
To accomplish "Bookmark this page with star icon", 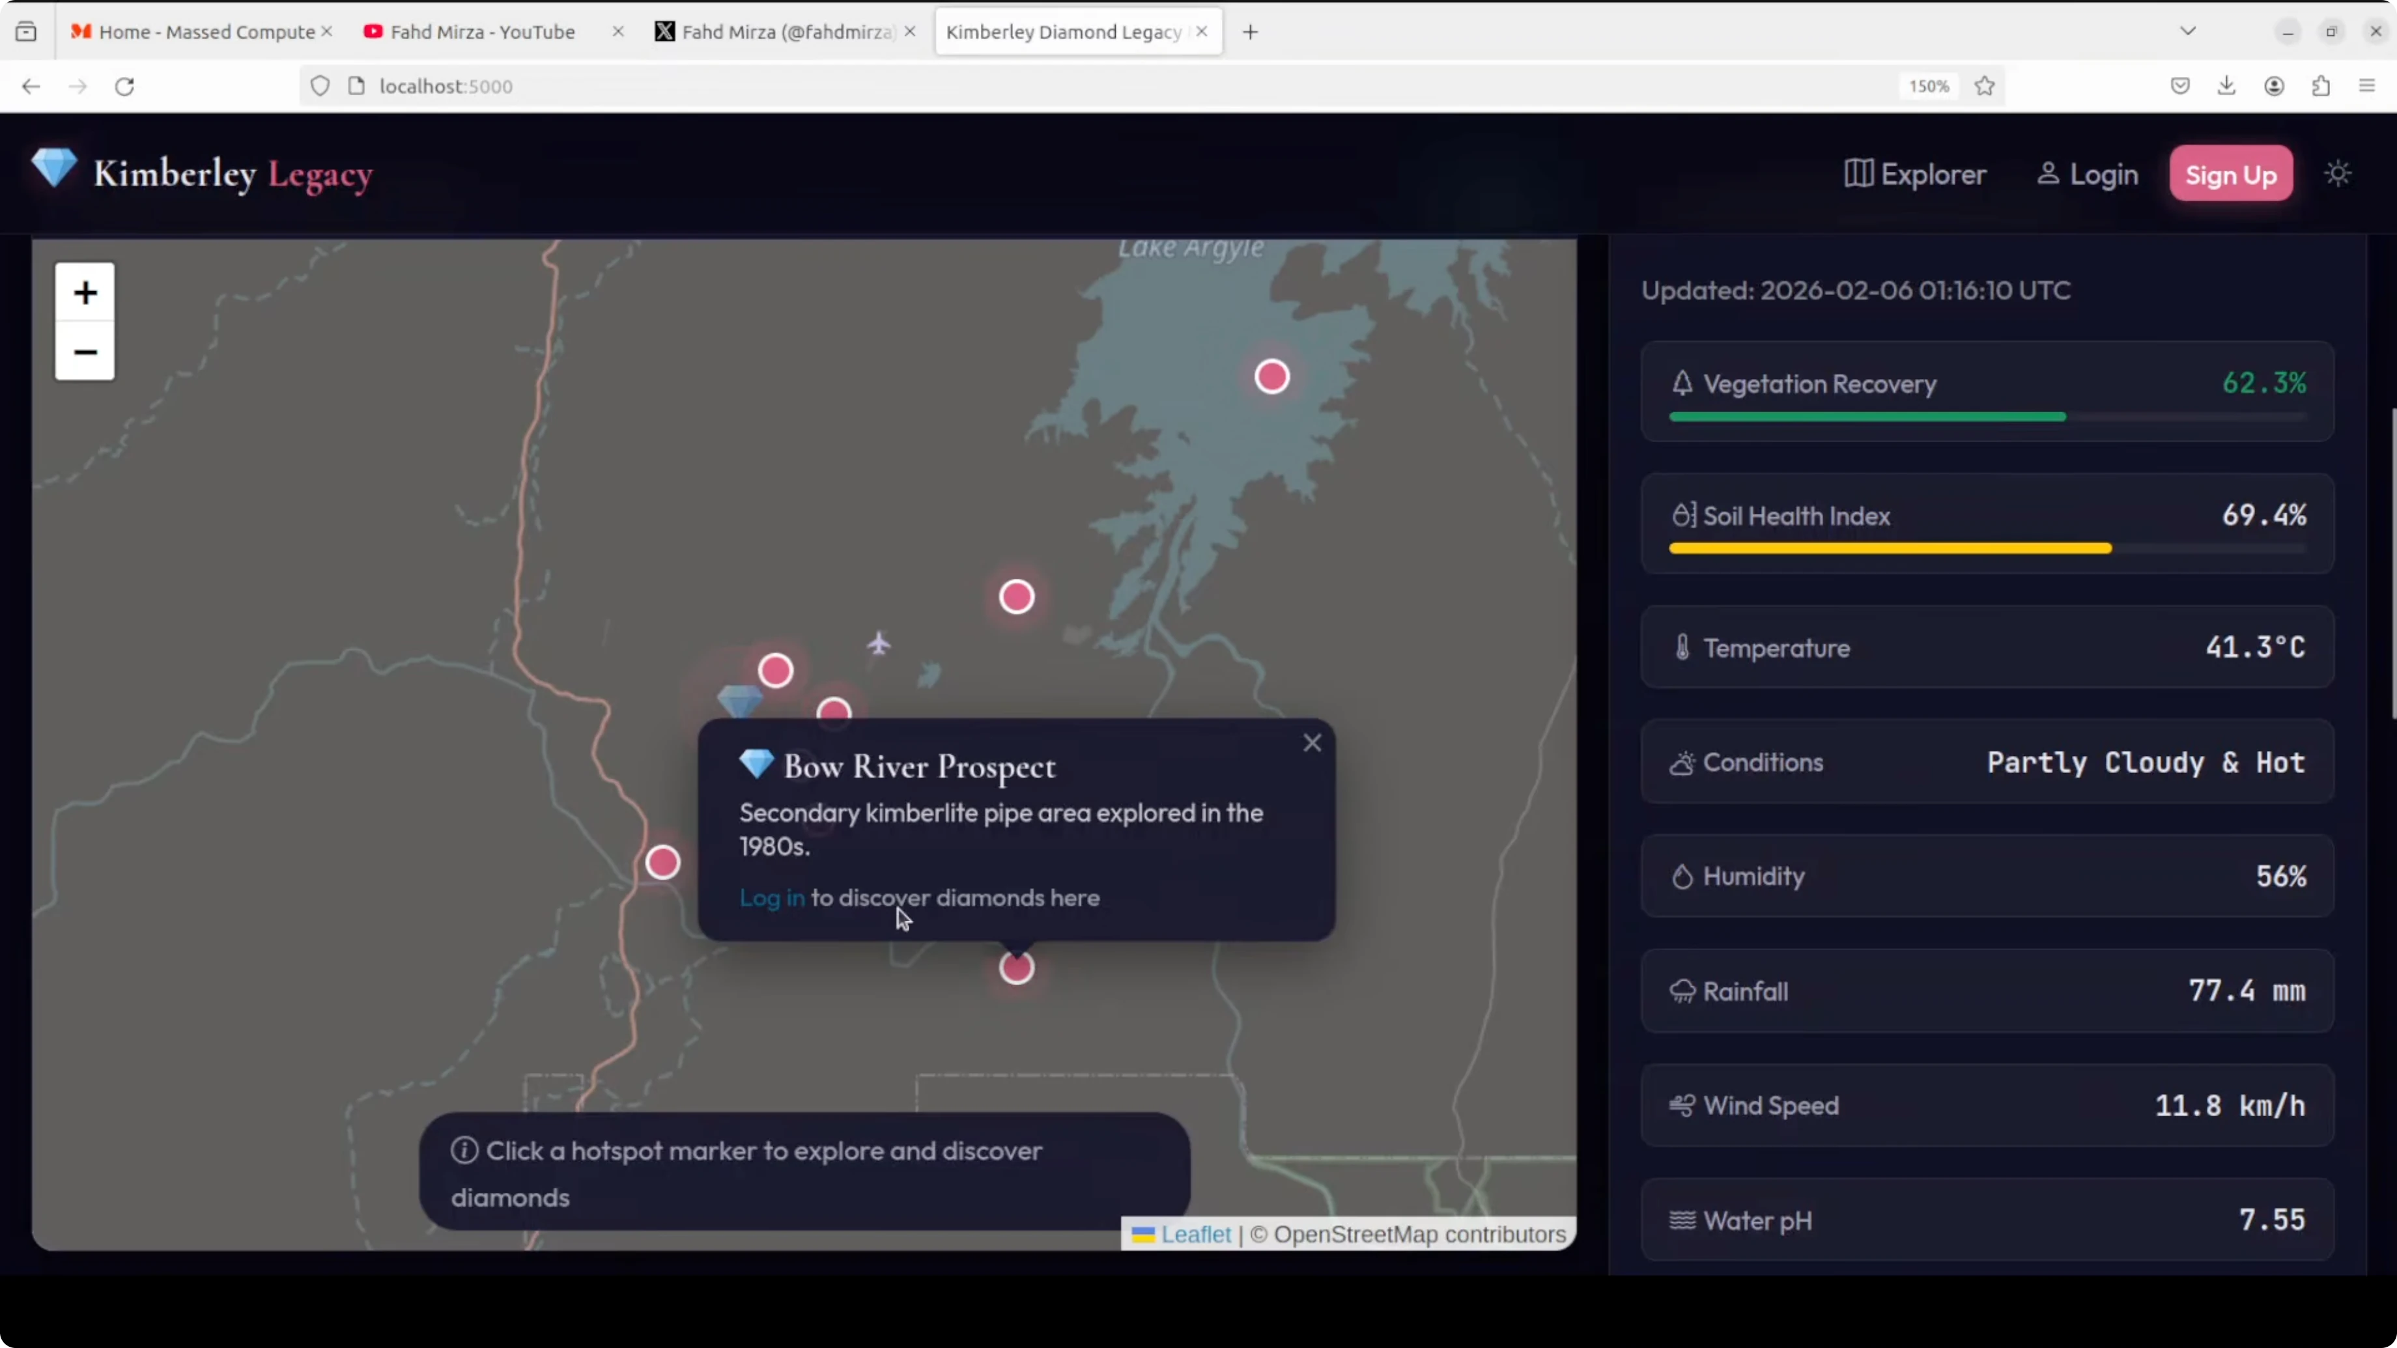I will click(x=1984, y=85).
